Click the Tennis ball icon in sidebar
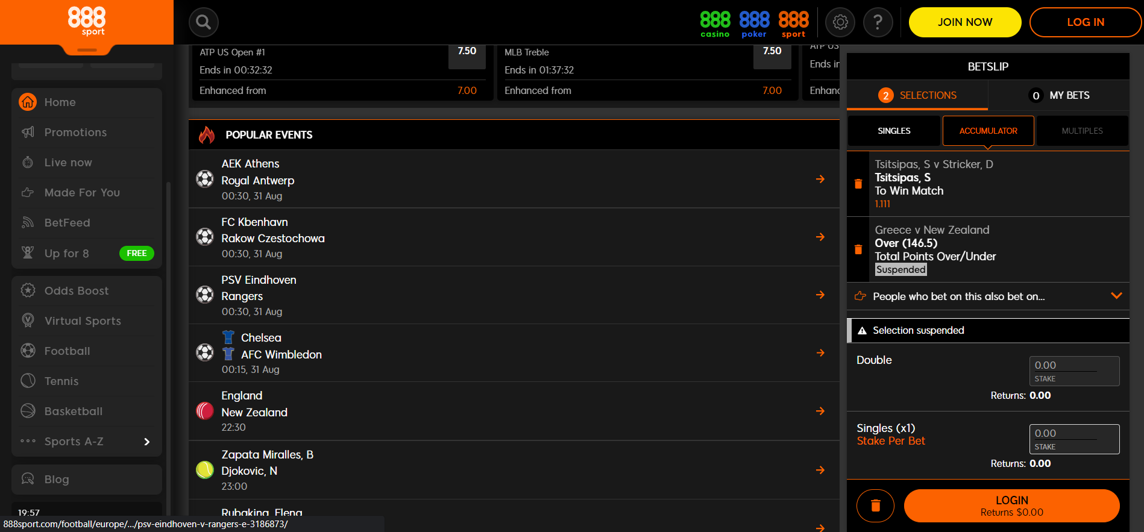 click(x=28, y=380)
